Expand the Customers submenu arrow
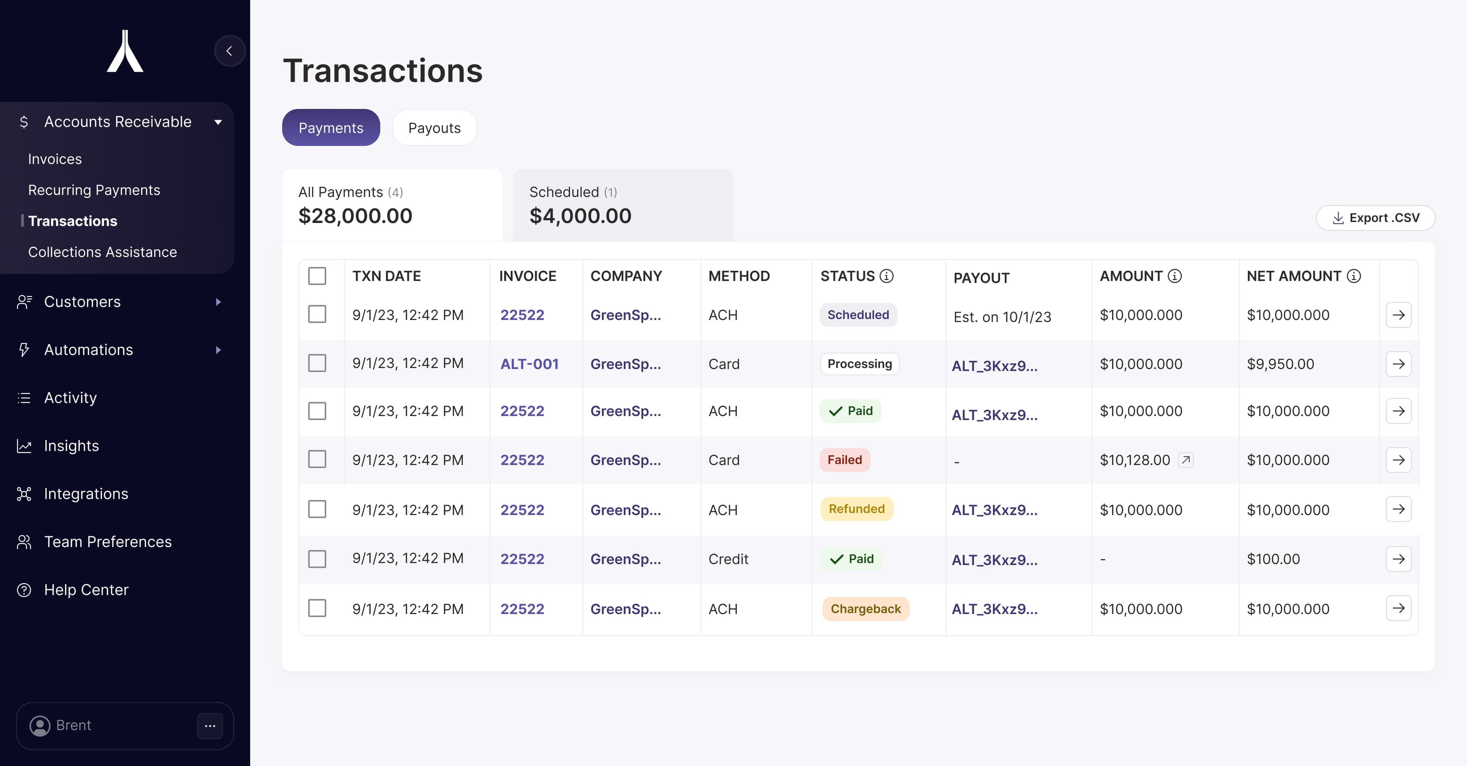This screenshot has height=766, width=1467. pyautogui.click(x=218, y=302)
